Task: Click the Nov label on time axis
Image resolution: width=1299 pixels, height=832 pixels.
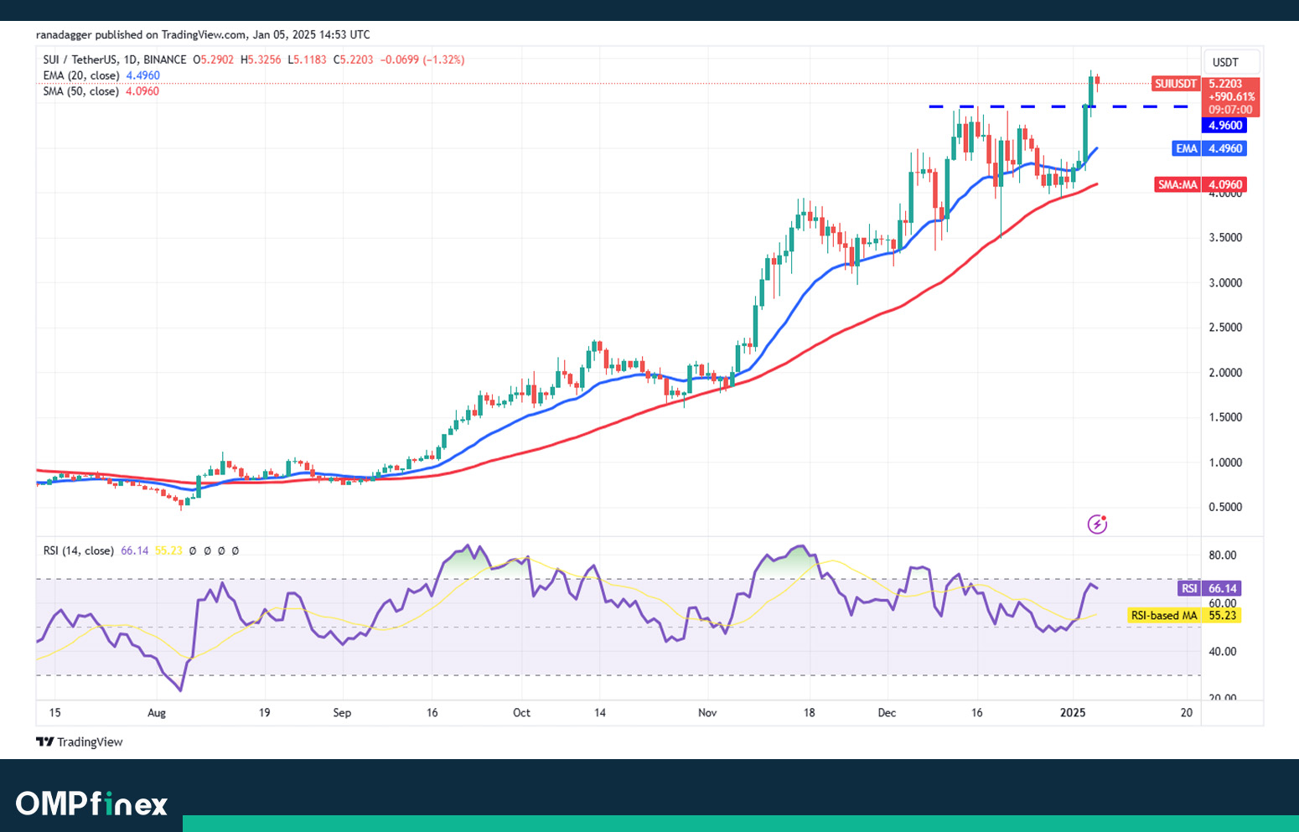Action: pyautogui.click(x=707, y=713)
